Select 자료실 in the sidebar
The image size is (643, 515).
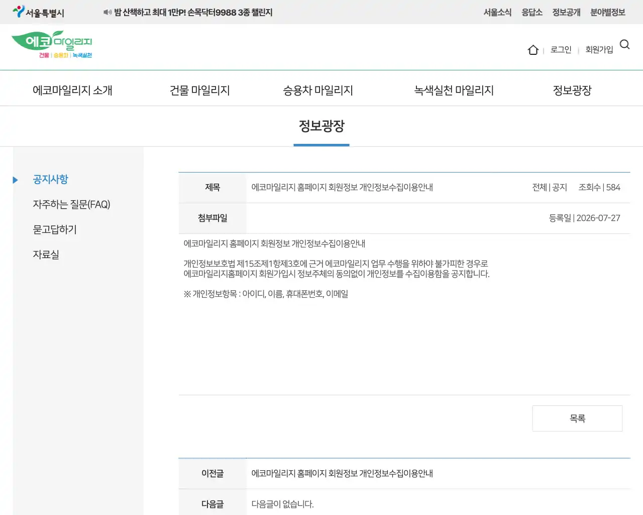(46, 254)
